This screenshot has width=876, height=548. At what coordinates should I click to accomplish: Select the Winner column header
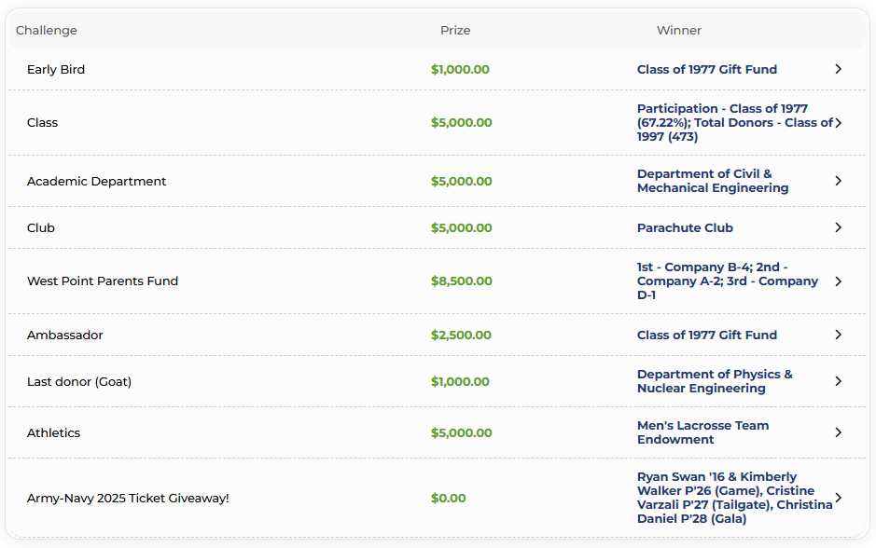tap(679, 30)
